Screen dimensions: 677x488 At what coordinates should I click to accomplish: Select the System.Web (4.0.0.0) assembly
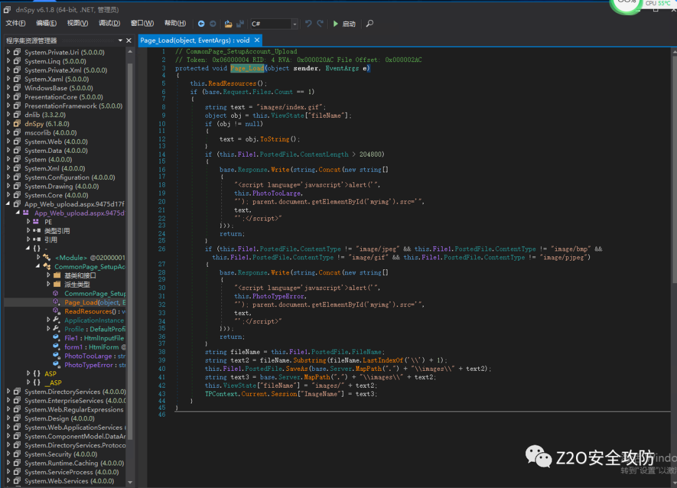[x=56, y=142]
